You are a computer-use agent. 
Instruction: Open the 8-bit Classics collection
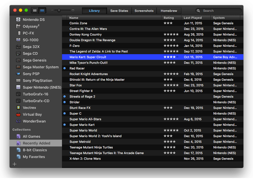pyautogui.click(x=36, y=150)
